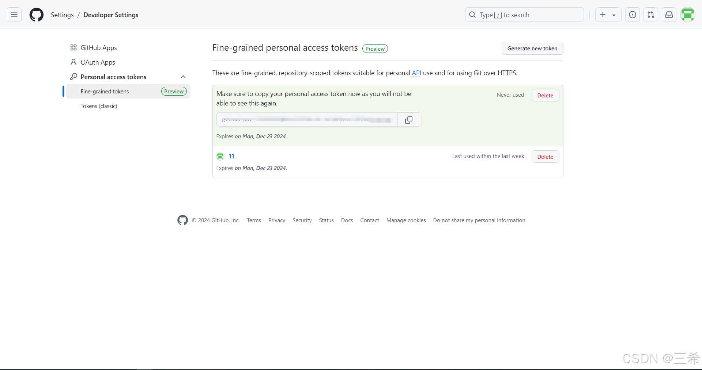The height and width of the screenshot is (370, 702).
Task: Open OAuth Apps in sidebar
Action: tap(98, 62)
